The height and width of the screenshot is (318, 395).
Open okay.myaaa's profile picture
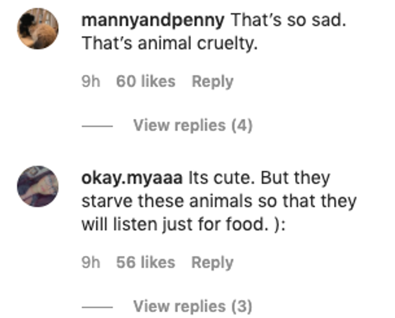click(x=37, y=186)
